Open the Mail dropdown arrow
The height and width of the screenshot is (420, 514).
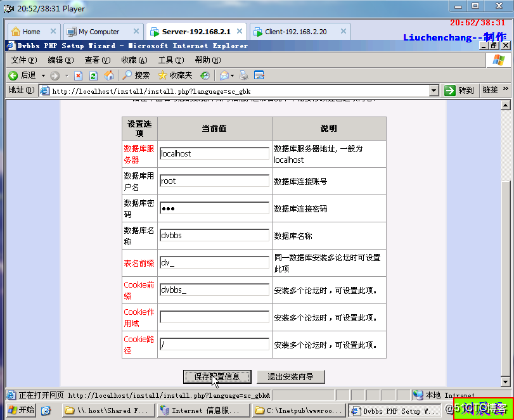pyautogui.click(x=232, y=75)
